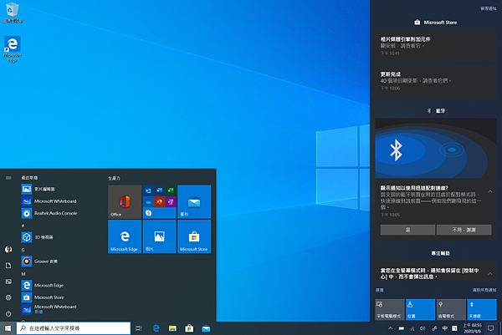Close Action Center via taskbar notification icon

pos(491,328)
